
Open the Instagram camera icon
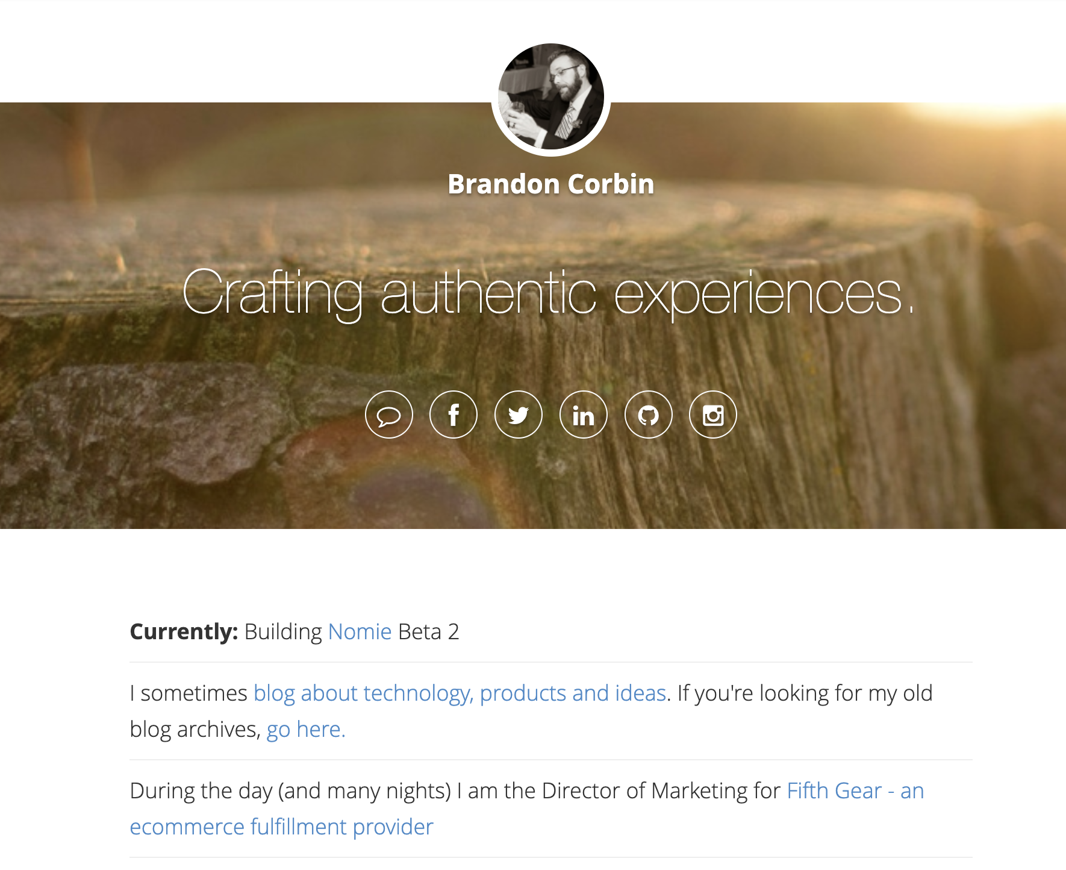coord(713,415)
